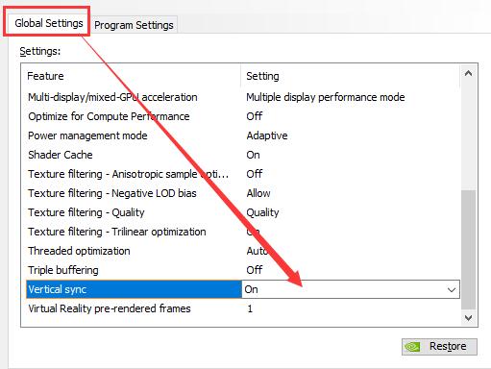Image resolution: width=491 pixels, height=369 pixels.
Task: Switch to the Global Settings tab
Action: coord(48,23)
